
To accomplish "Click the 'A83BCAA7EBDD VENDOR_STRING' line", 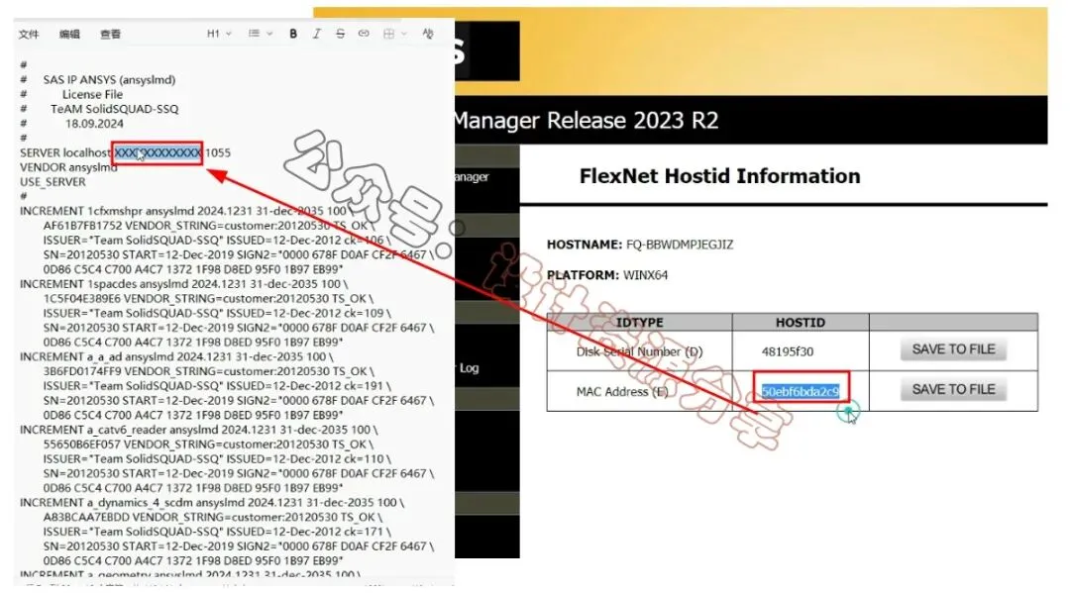I will pos(212,518).
